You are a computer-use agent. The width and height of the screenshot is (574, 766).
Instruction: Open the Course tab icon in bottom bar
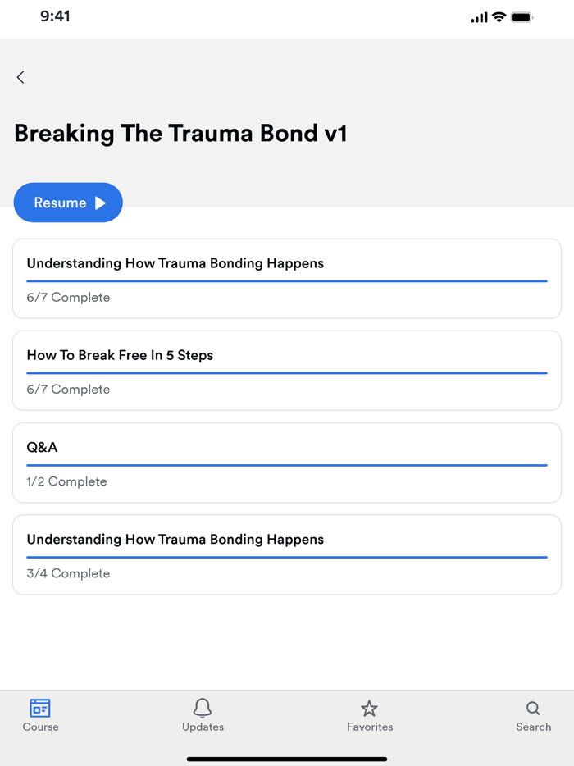40,709
